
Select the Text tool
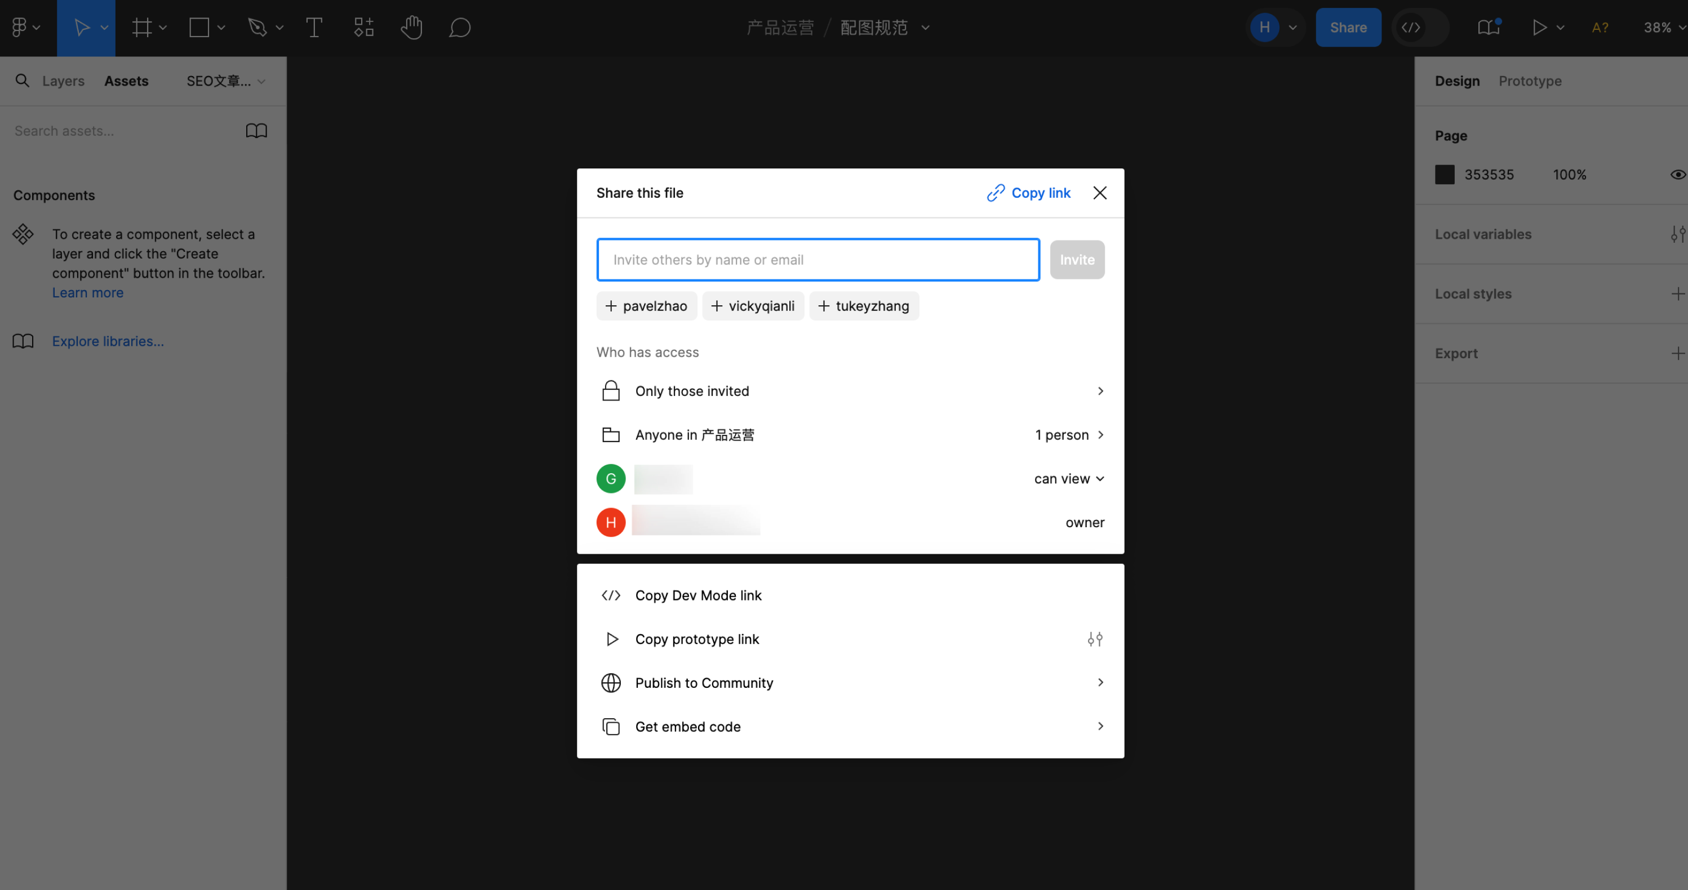(314, 28)
